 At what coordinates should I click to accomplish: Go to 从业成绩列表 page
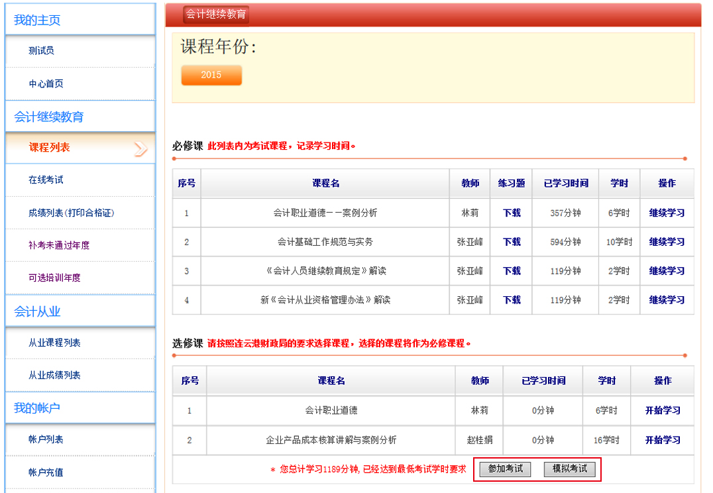point(54,375)
